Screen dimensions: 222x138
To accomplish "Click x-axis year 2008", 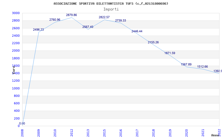I will point(22,133).
